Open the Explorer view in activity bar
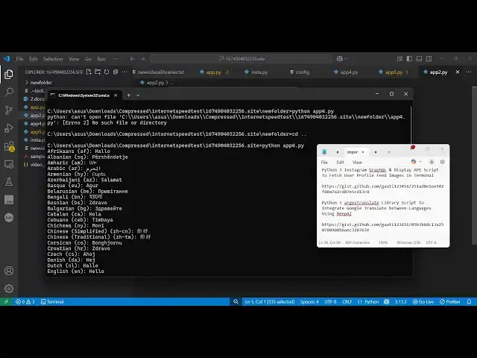Image resolution: width=477 pixels, height=358 pixels. click(x=9, y=74)
